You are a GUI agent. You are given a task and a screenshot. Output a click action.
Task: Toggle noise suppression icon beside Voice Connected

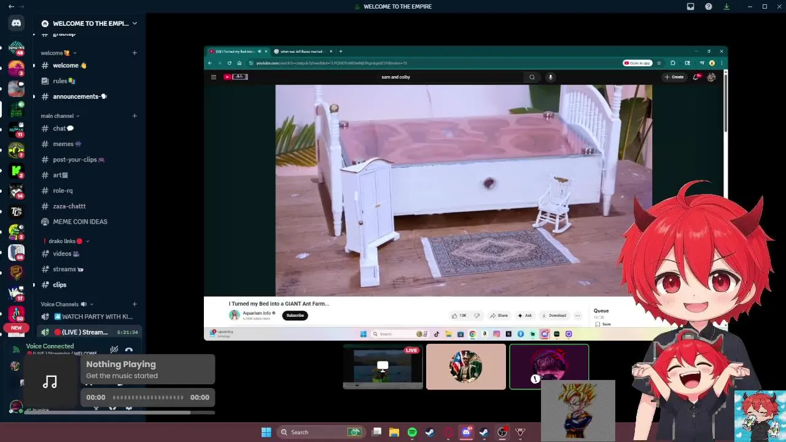[114, 350]
